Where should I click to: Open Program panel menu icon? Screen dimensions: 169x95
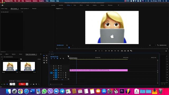click(62, 8)
